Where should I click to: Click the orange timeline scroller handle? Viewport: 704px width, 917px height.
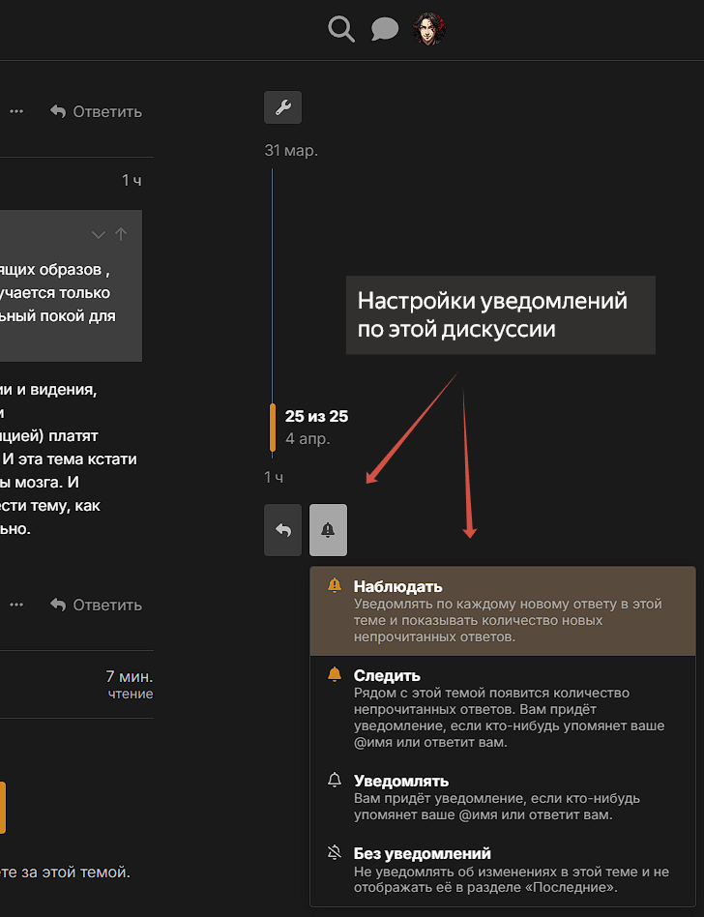273,428
